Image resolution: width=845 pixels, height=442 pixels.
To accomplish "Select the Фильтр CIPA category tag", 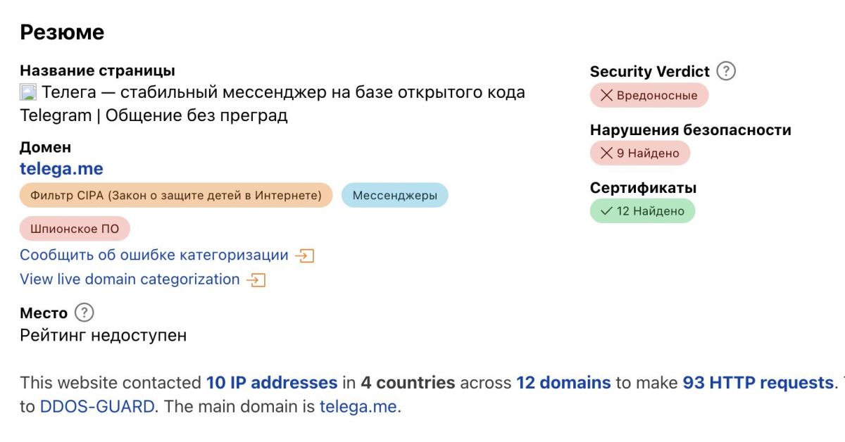I will pos(176,195).
